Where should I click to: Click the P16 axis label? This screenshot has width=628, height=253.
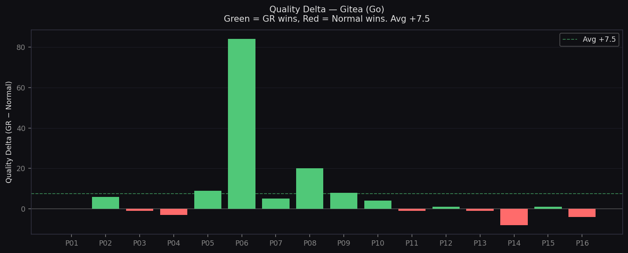pyautogui.click(x=582, y=243)
